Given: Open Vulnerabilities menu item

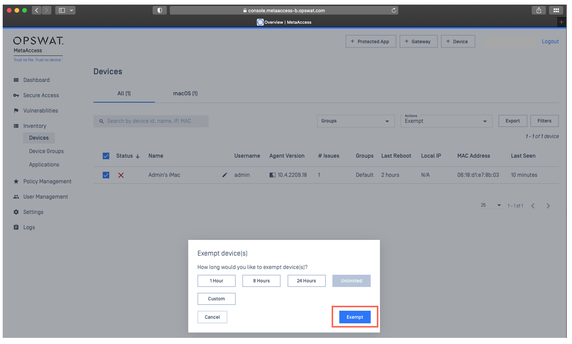Looking at the screenshot, I should pos(41,111).
